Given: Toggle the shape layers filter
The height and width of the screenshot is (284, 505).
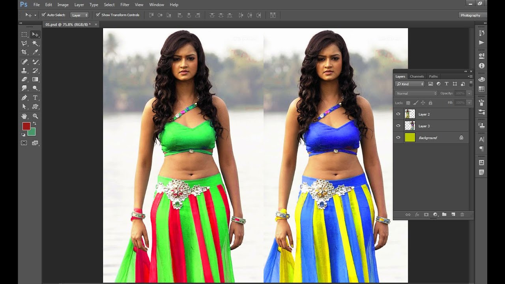Looking at the screenshot, I should 455,84.
